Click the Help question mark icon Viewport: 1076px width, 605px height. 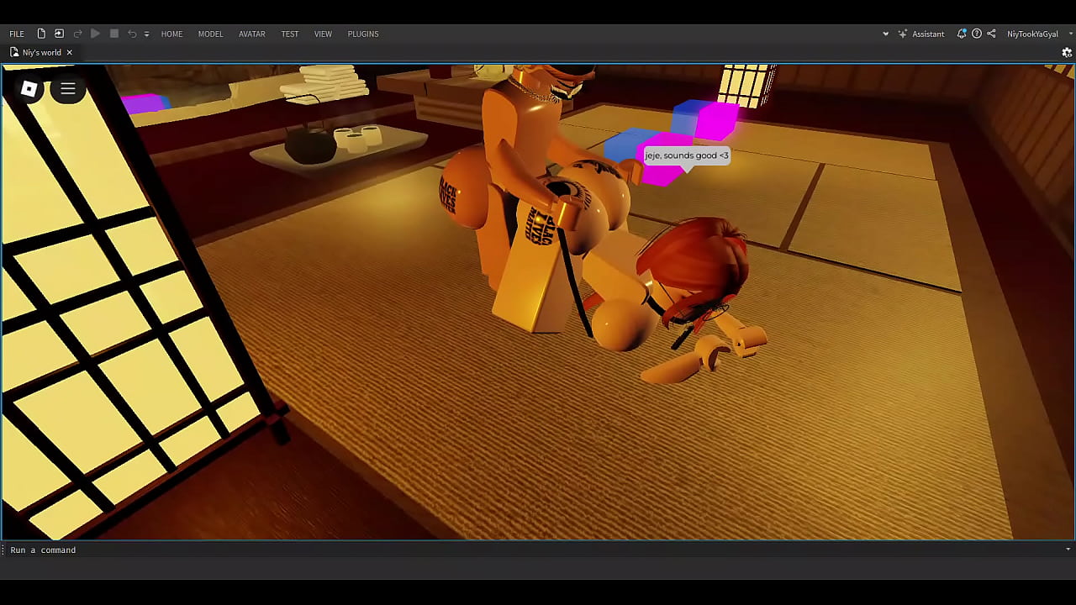point(977,34)
